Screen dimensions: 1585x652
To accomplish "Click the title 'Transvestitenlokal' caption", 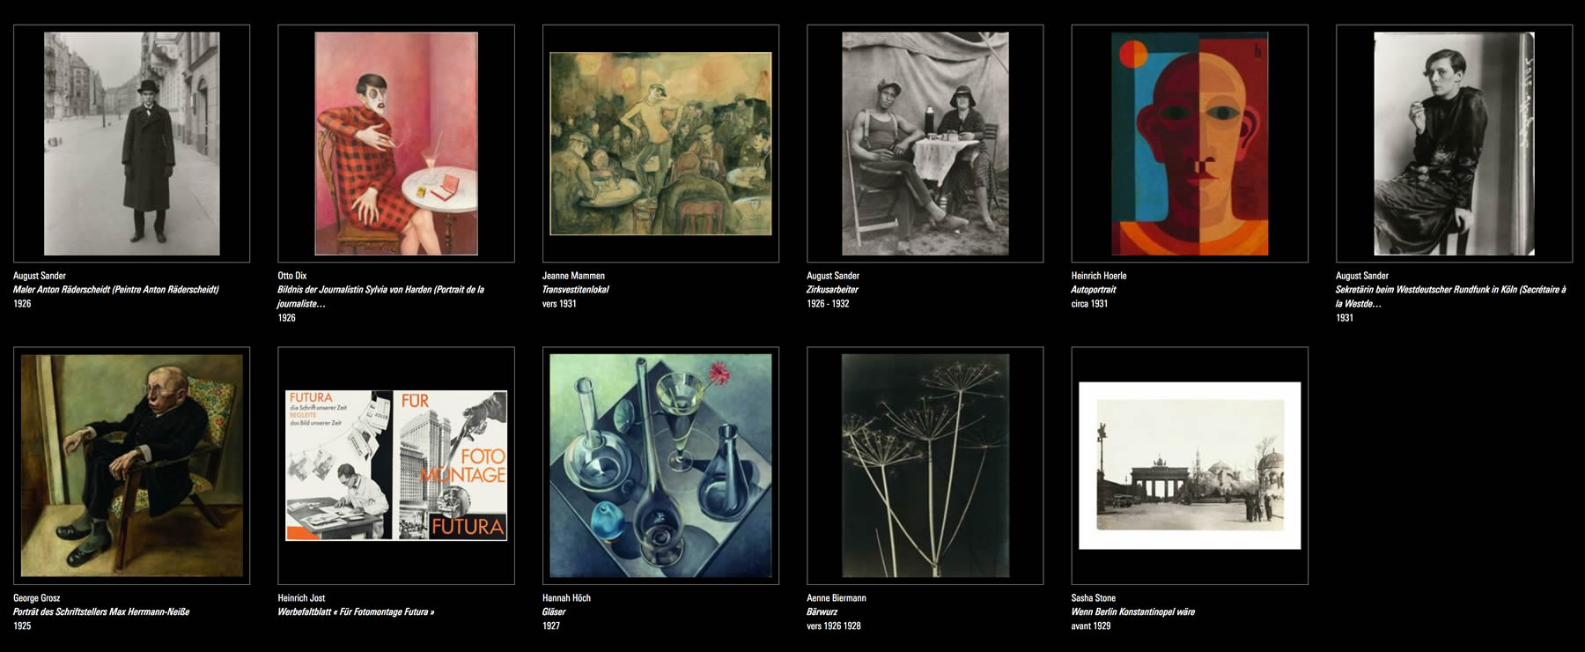I will pos(575,290).
